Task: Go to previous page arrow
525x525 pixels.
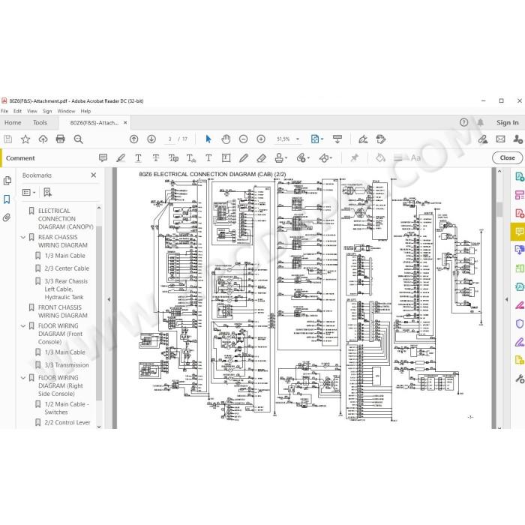Action: point(134,139)
